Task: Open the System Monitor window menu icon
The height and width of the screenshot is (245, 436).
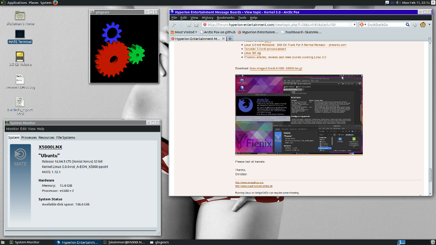Action: [7, 123]
